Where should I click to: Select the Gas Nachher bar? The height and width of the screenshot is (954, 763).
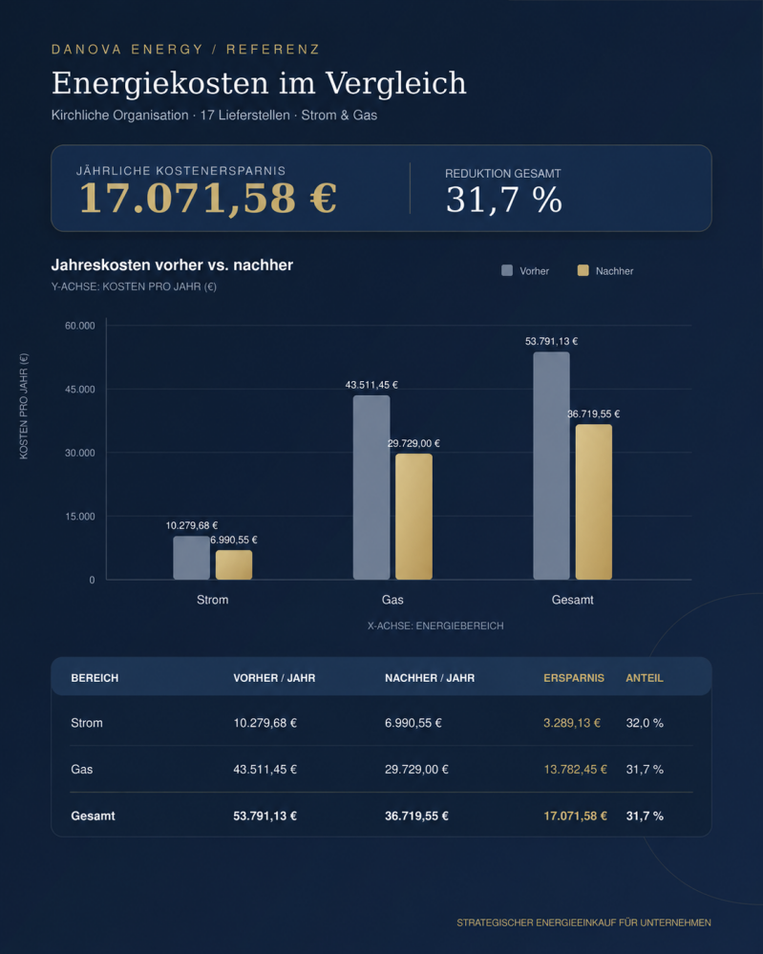pyautogui.click(x=413, y=517)
